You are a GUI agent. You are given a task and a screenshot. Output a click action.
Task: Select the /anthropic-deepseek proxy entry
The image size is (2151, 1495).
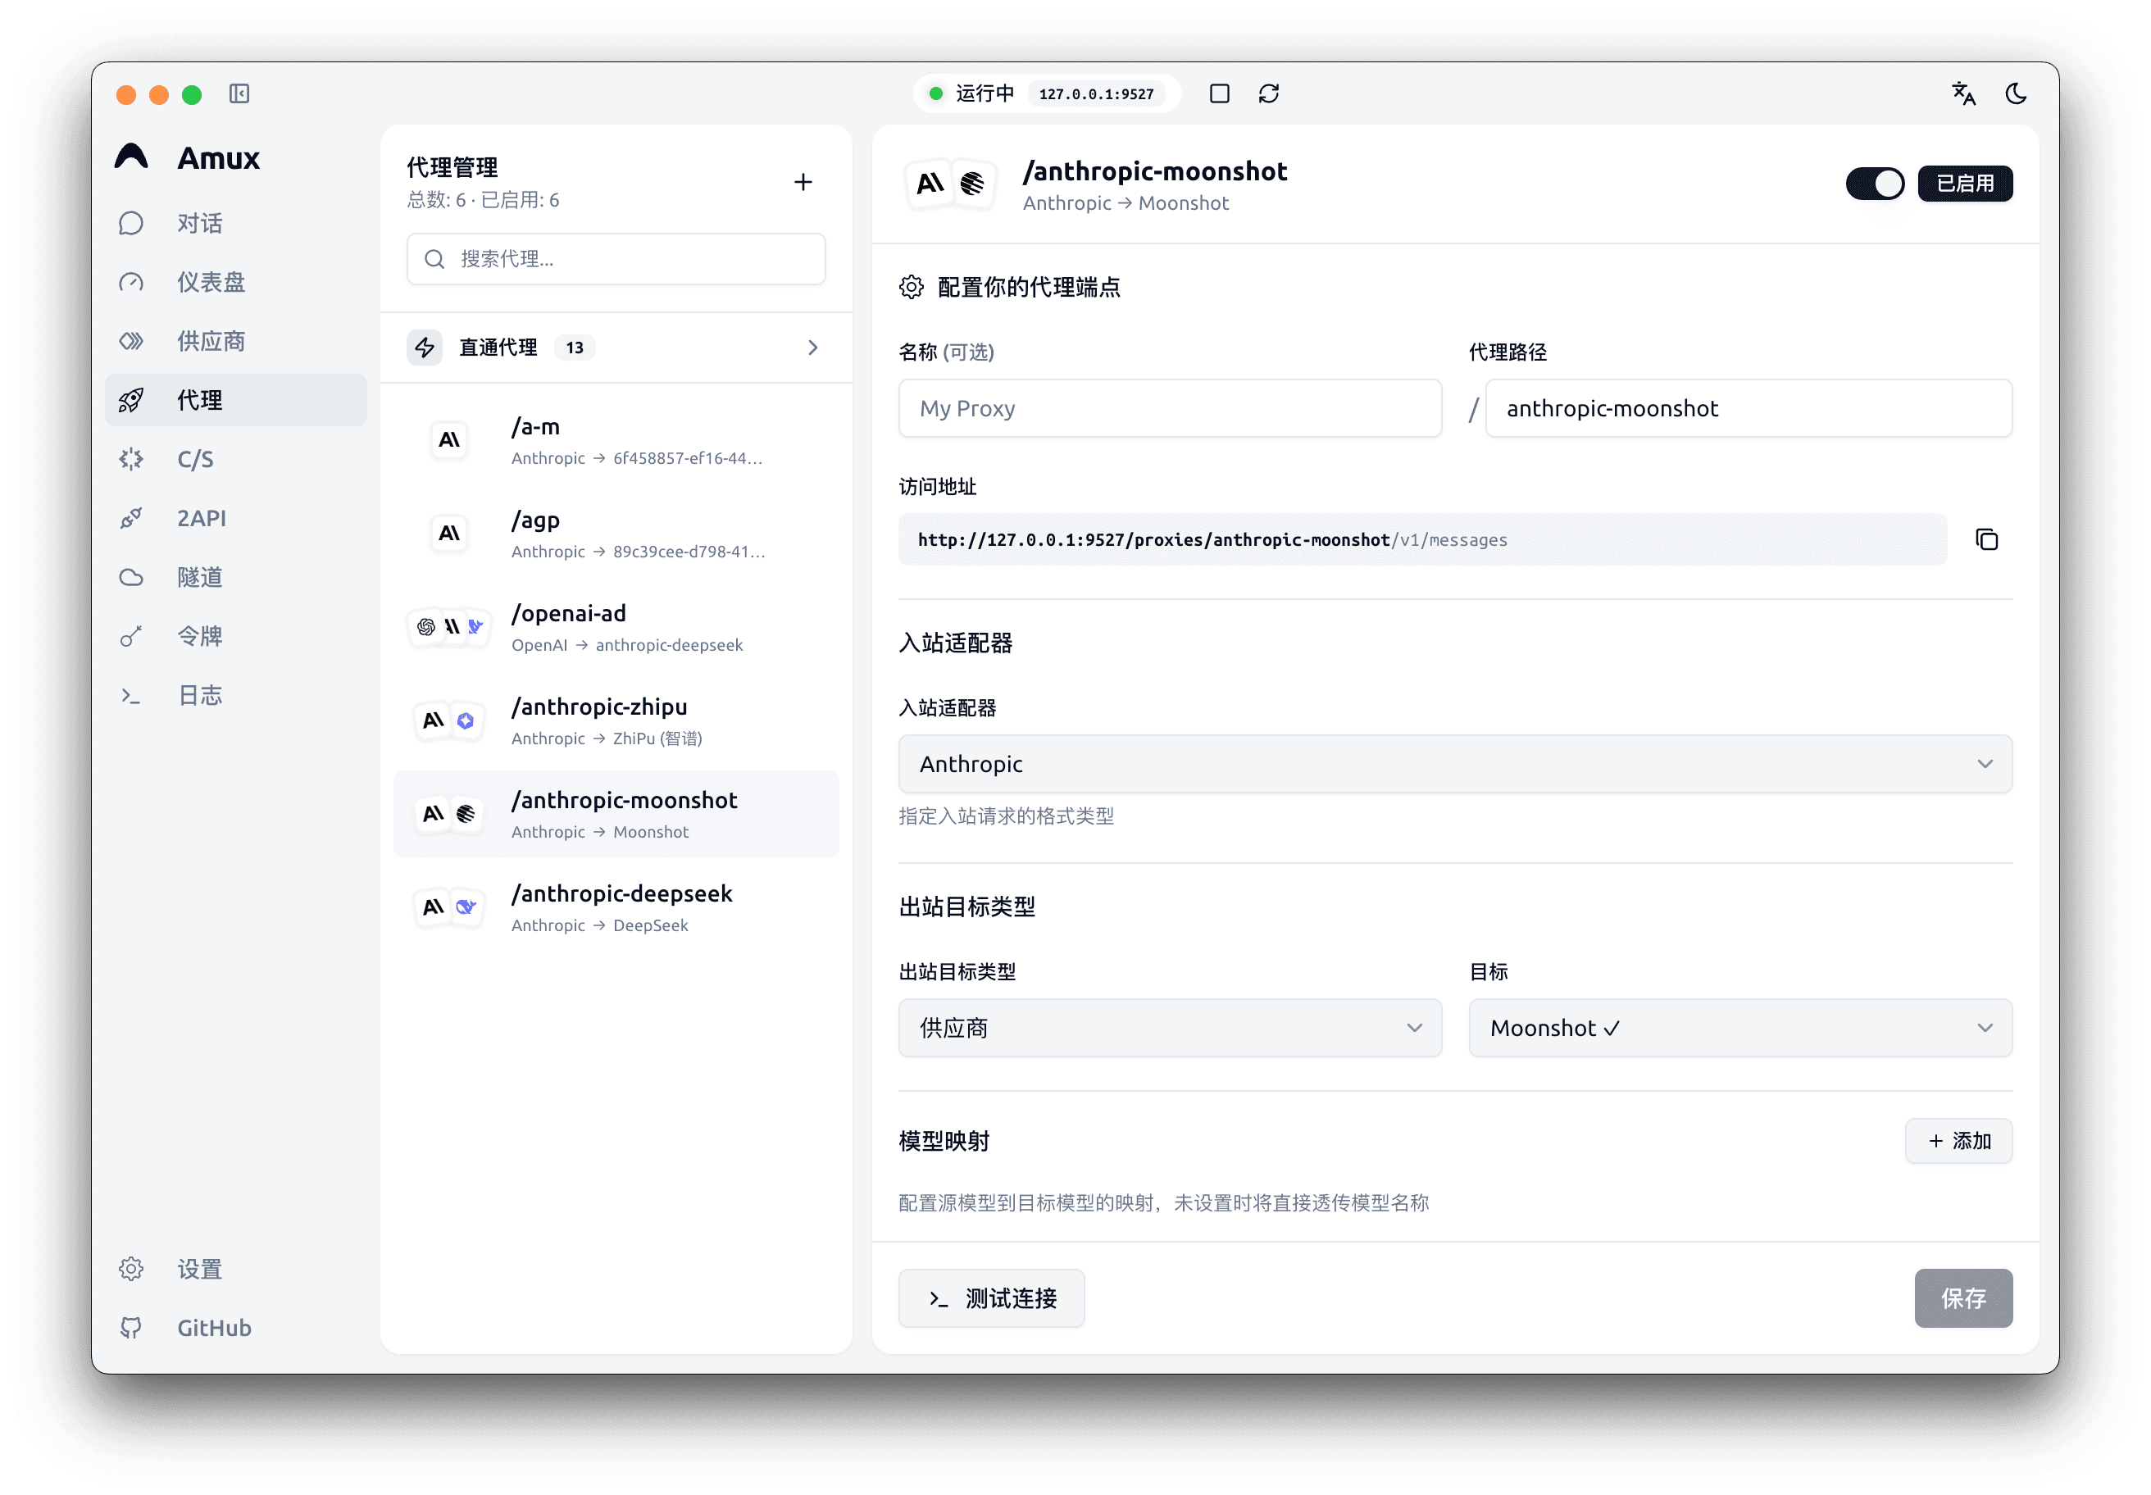[616, 907]
